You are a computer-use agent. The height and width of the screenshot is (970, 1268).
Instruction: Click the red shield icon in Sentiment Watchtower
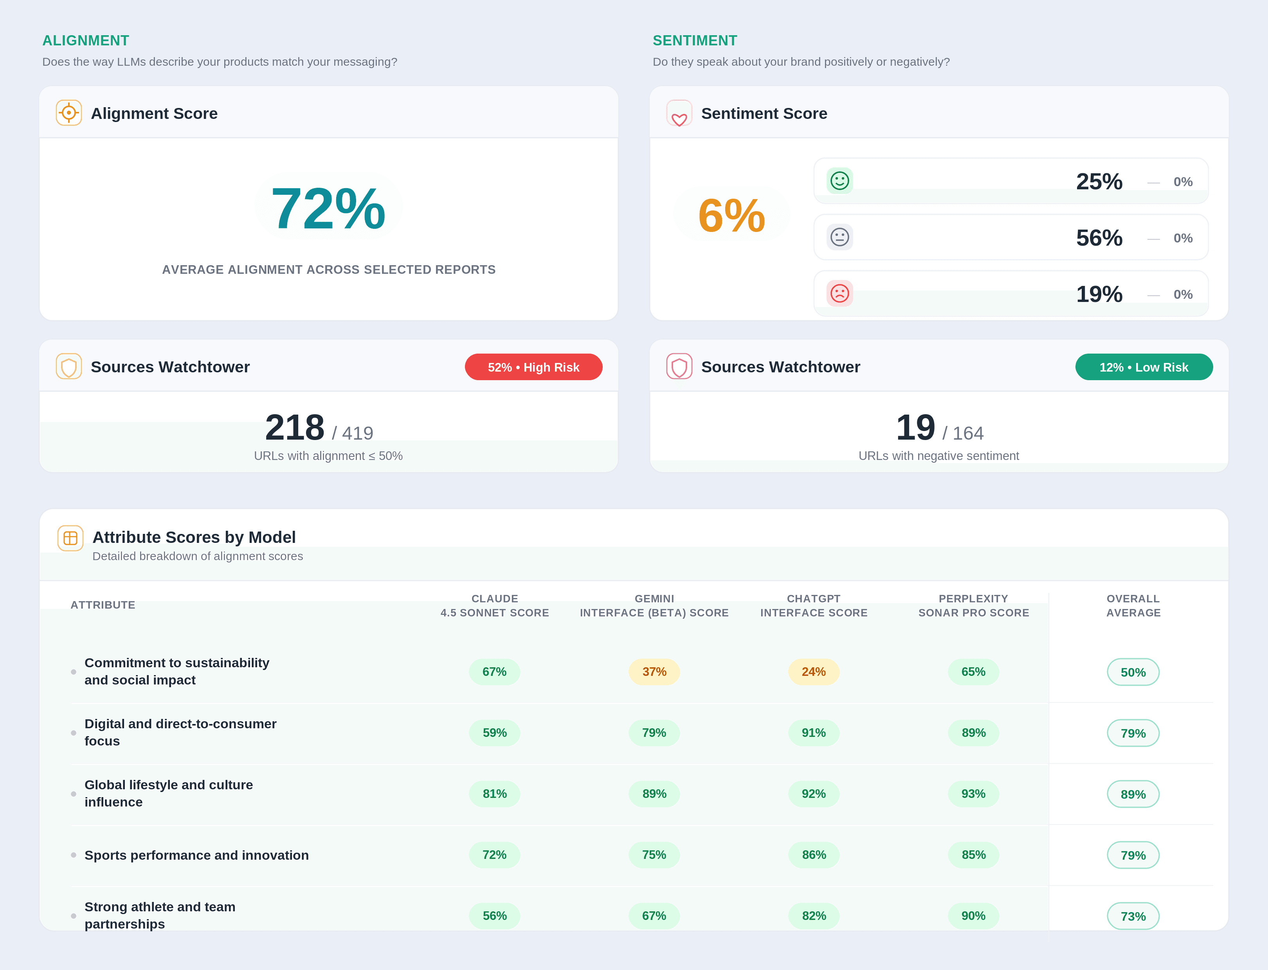coord(679,366)
